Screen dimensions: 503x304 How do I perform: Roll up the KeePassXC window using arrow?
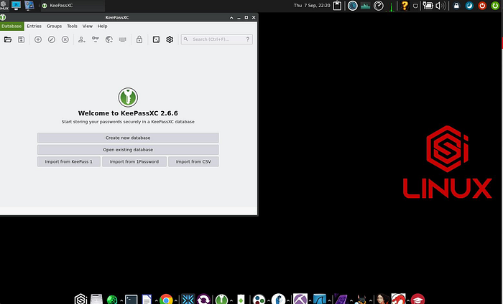click(x=231, y=18)
